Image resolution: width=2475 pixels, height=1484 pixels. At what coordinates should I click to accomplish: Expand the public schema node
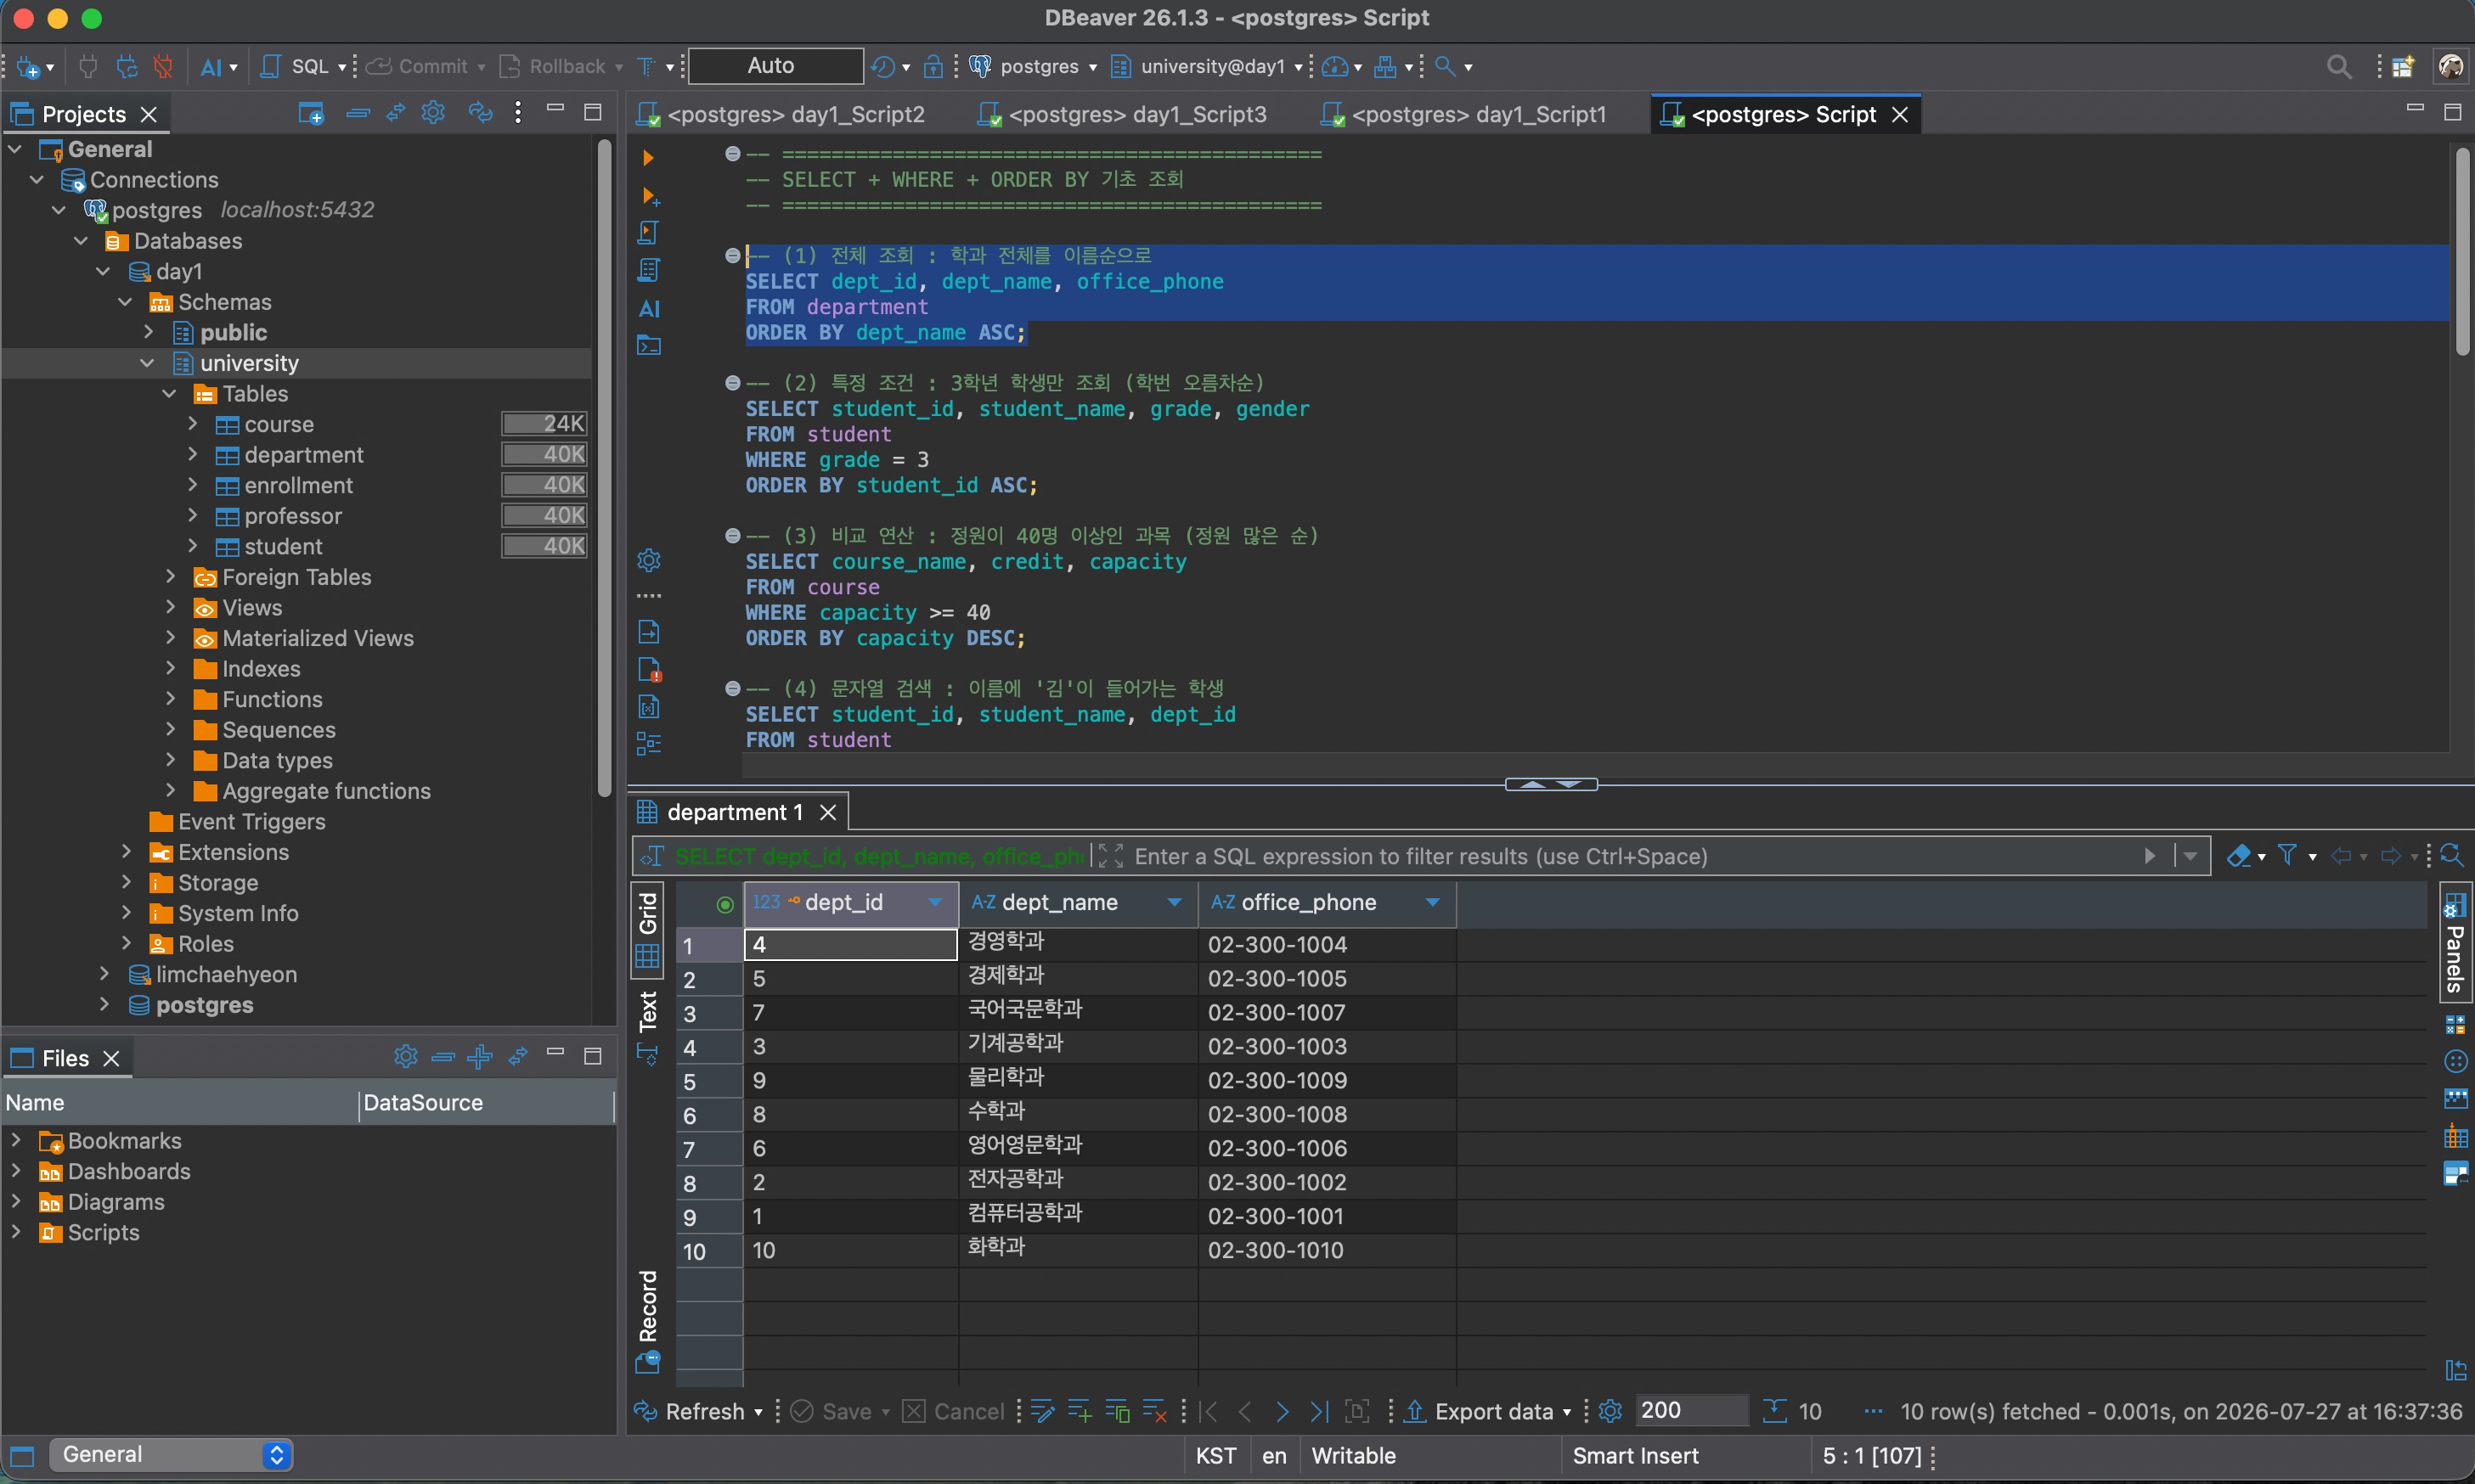(x=148, y=332)
